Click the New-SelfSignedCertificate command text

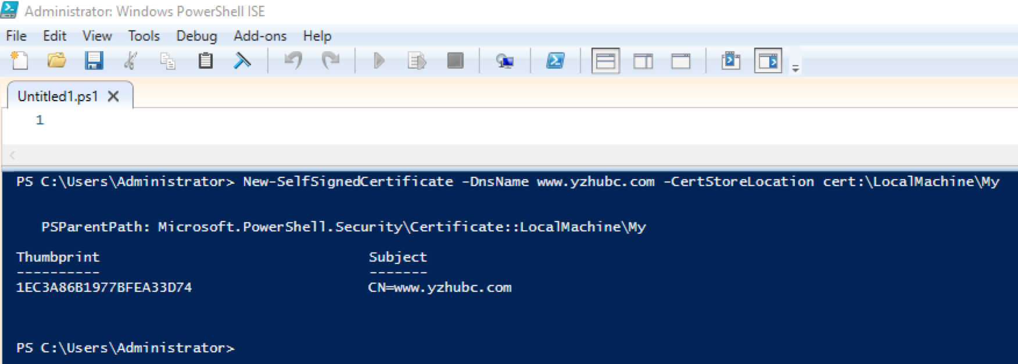tap(348, 181)
